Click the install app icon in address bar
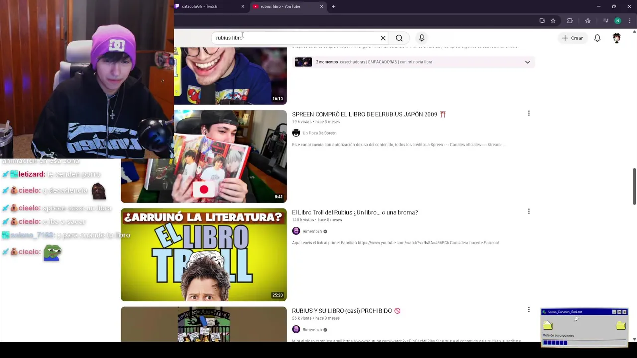This screenshot has width=637, height=358. click(542, 21)
